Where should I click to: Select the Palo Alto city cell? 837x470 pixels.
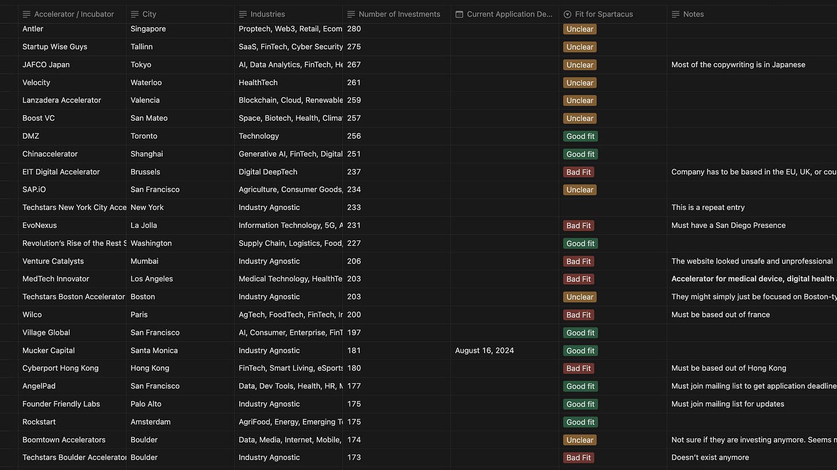pyautogui.click(x=180, y=404)
